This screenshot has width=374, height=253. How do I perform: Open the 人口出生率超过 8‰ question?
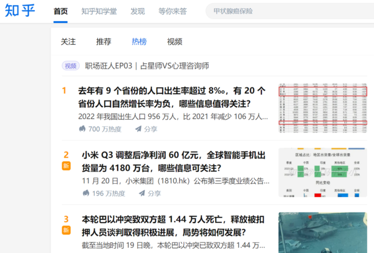[x=172, y=97]
